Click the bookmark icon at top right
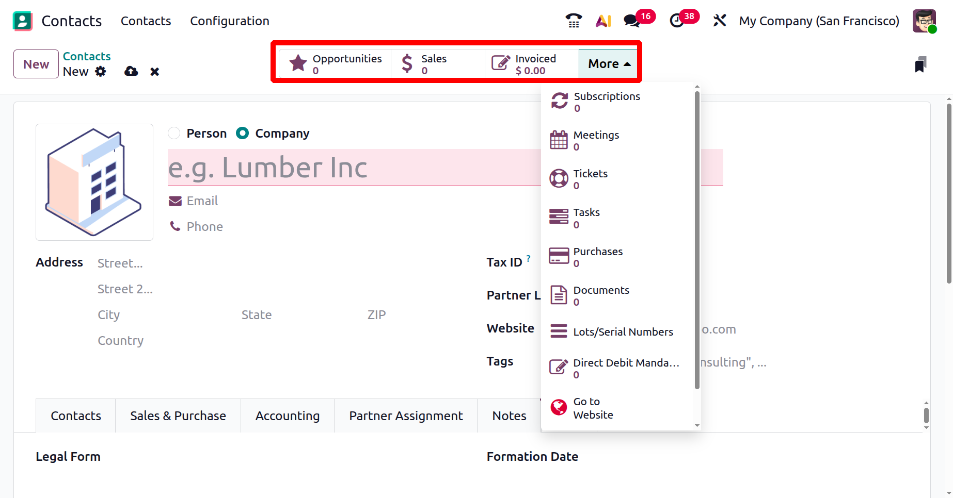This screenshot has height=498, width=953. point(920,64)
